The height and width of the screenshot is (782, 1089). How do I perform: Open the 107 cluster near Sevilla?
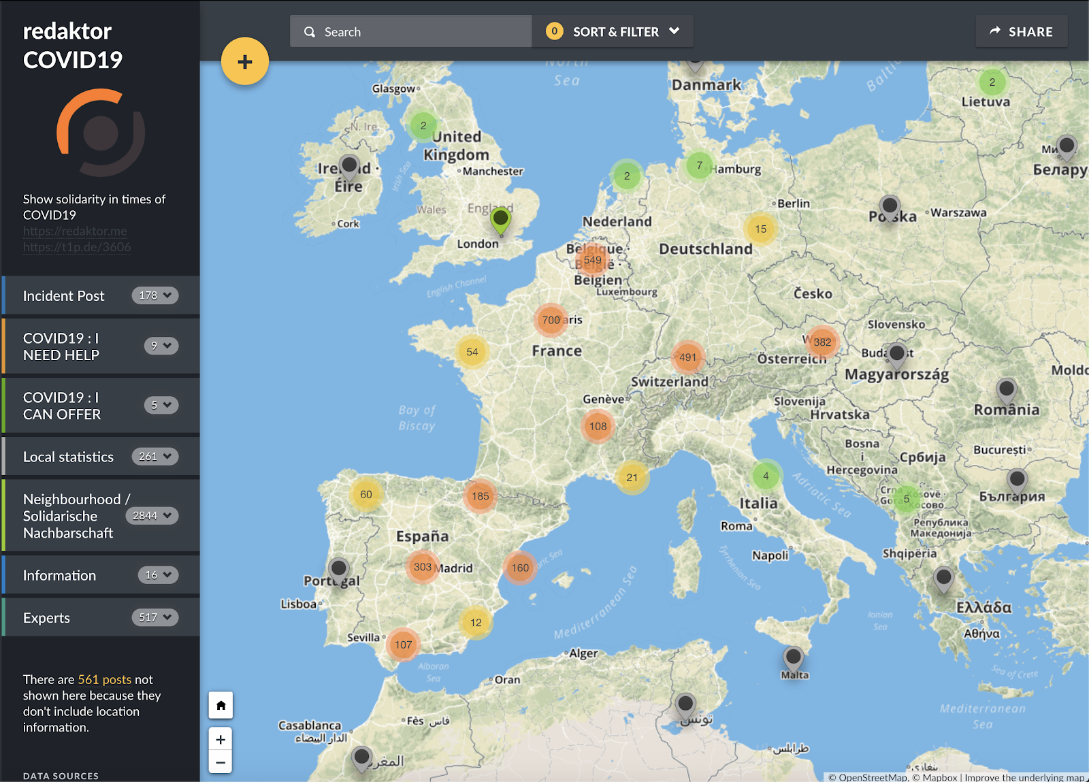[x=404, y=645]
